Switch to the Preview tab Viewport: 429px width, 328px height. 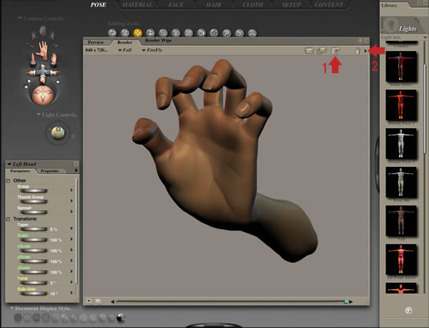96,42
